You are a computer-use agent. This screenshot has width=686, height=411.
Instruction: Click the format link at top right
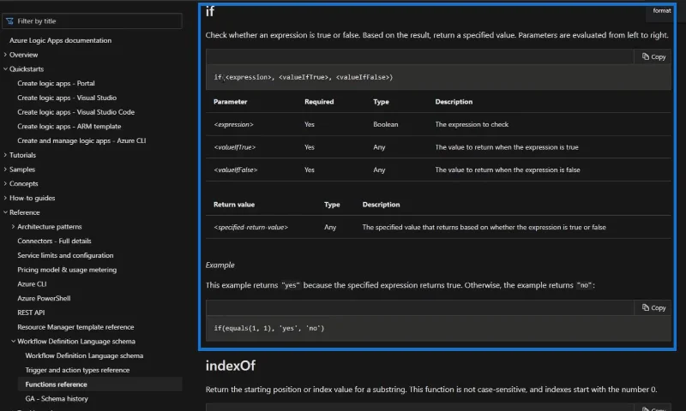(x=661, y=10)
